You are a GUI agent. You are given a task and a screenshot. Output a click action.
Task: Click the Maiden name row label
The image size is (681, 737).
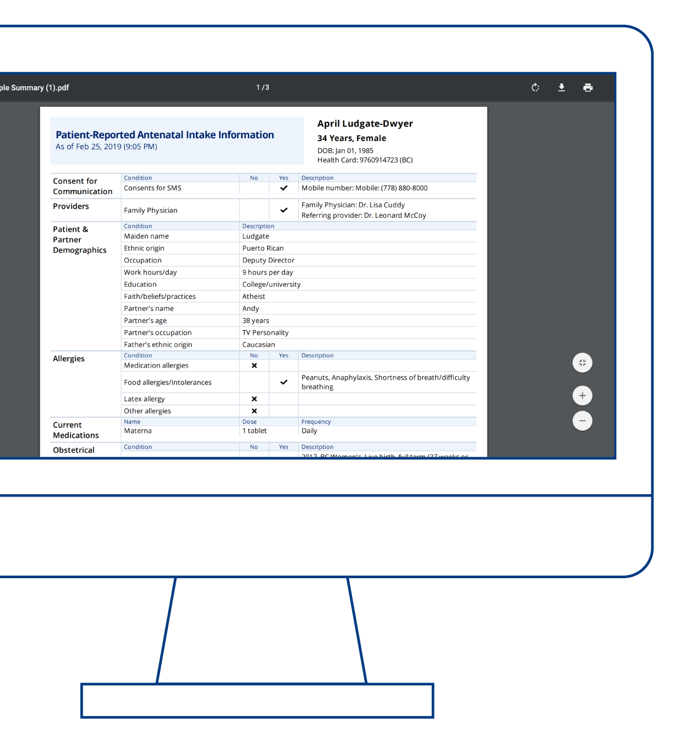coord(146,236)
